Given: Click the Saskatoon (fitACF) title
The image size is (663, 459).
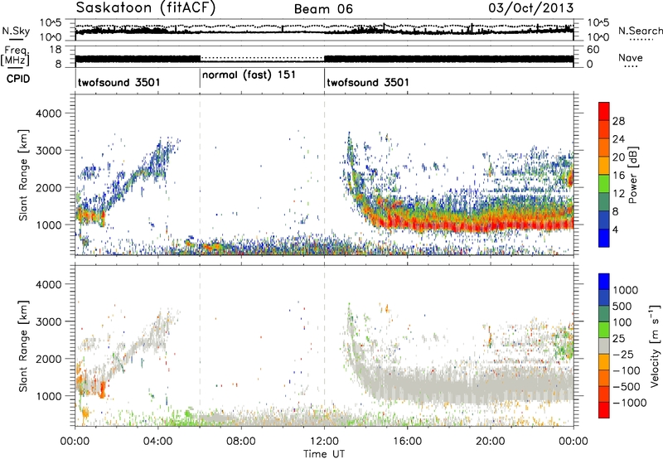Looking at the screenshot, I should [146, 8].
